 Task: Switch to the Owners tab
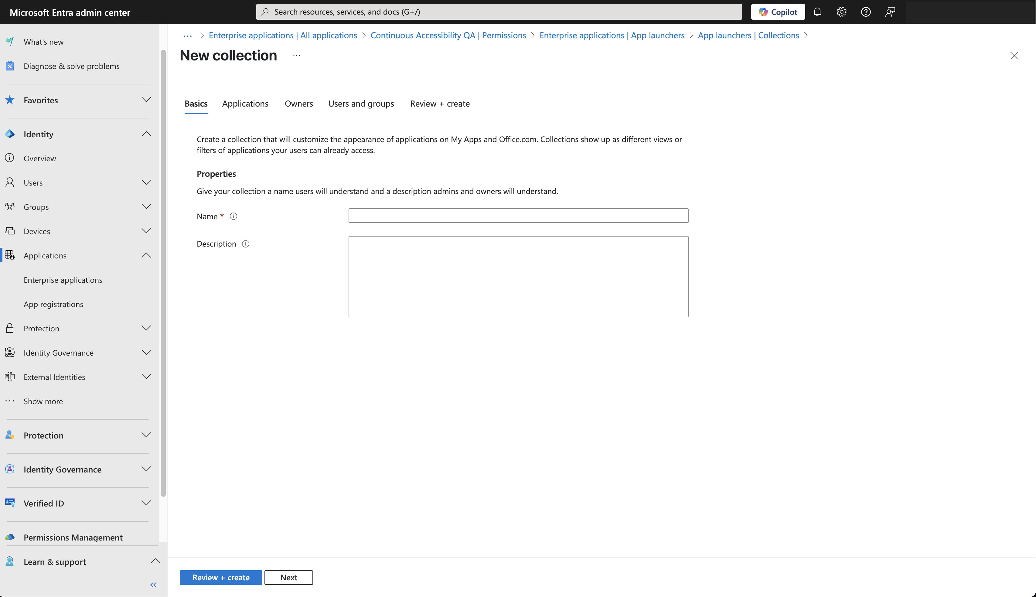coord(298,104)
